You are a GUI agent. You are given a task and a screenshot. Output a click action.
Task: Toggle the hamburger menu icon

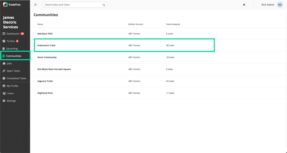pyautogui.click(x=35, y=5)
